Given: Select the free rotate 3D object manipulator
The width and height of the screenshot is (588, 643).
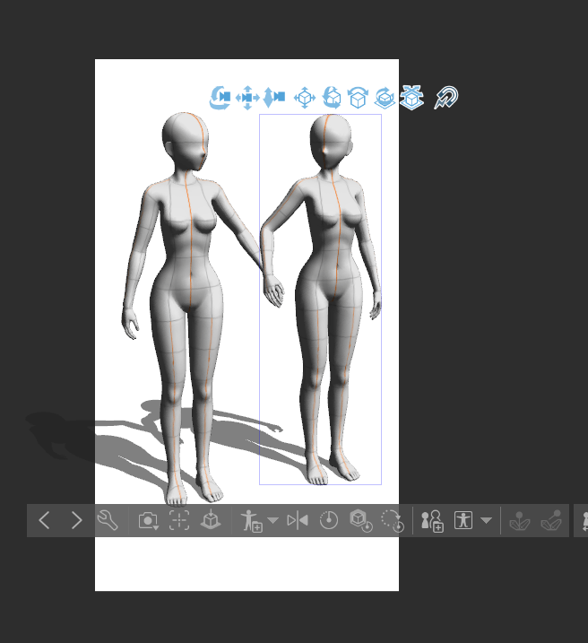Looking at the screenshot, I should coord(332,98).
